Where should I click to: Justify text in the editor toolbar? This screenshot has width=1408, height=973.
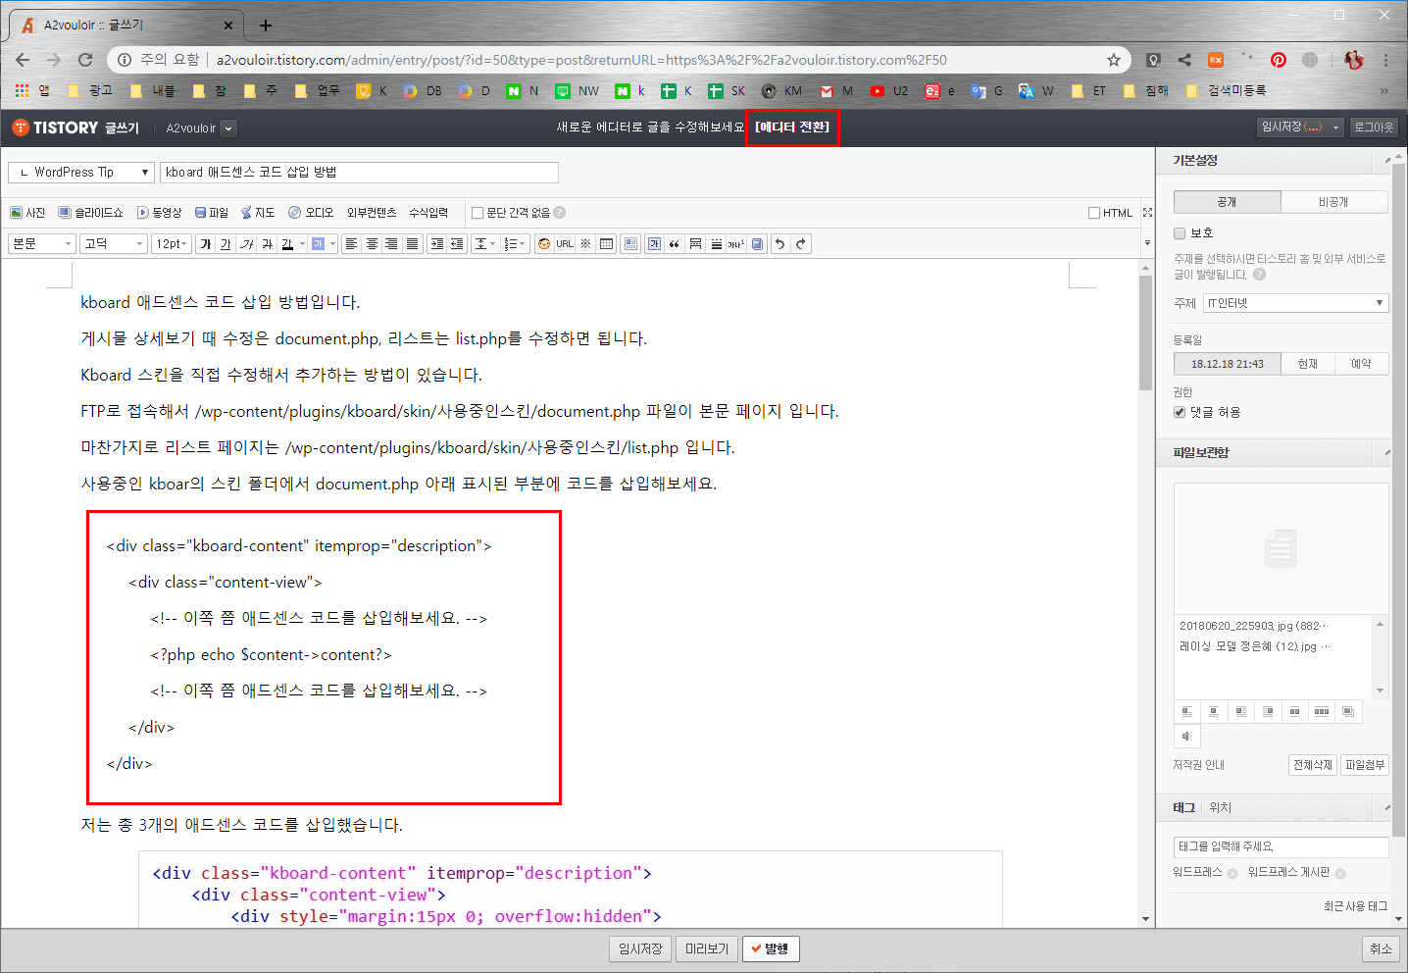click(x=412, y=244)
